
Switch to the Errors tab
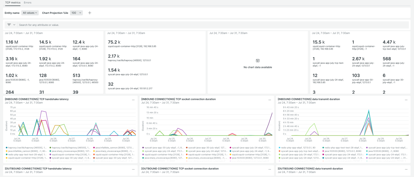click(x=28, y=2)
